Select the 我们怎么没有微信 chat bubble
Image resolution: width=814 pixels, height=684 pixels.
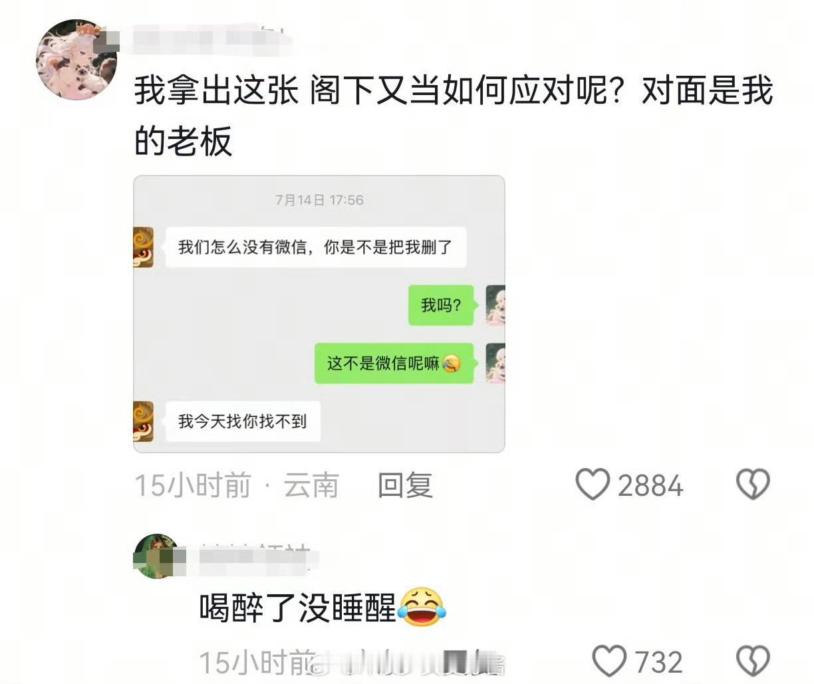click(315, 247)
